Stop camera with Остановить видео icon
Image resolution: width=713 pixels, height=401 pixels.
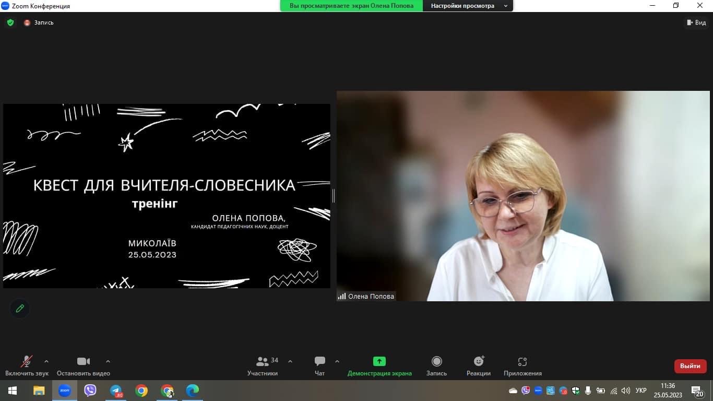point(84,361)
